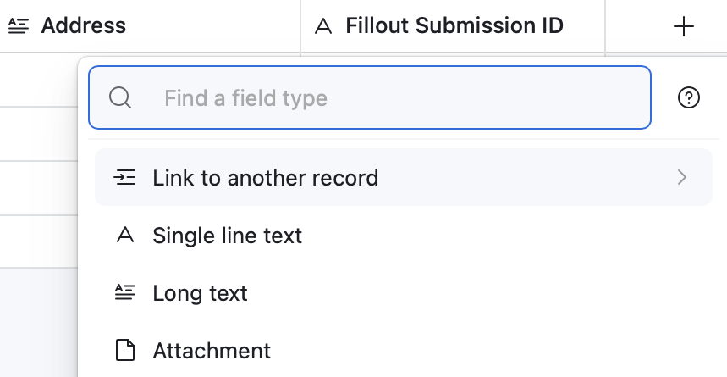Expand Link to another record chevron arrow
This screenshot has height=377, width=727.
(682, 178)
